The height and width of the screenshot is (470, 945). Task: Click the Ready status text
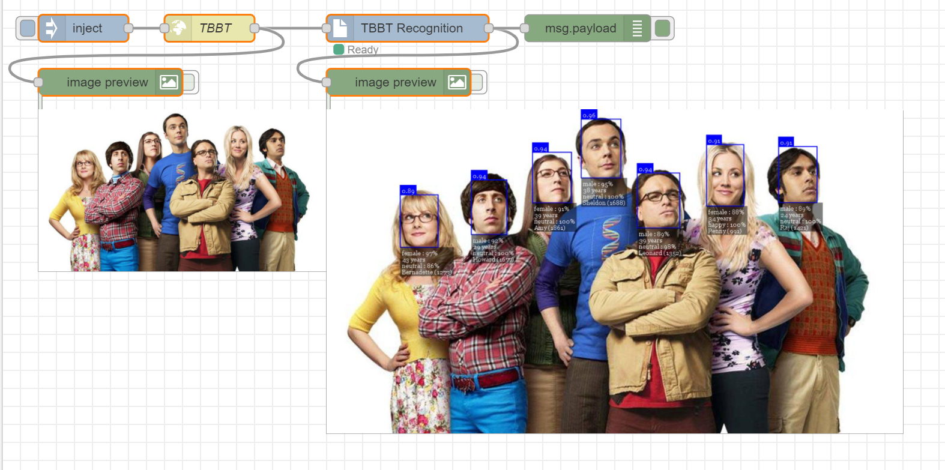tap(363, 50)
